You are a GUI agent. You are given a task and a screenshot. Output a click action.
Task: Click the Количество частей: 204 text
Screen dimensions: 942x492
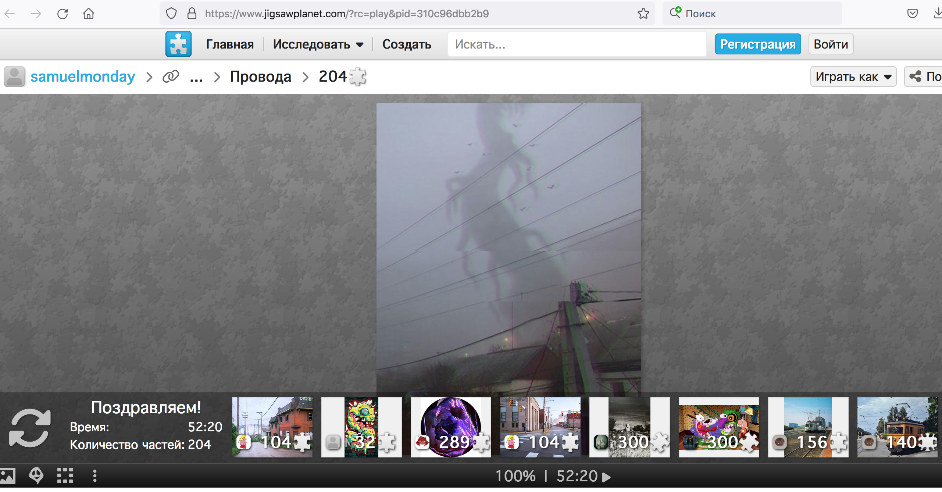(x=140, y=445)
